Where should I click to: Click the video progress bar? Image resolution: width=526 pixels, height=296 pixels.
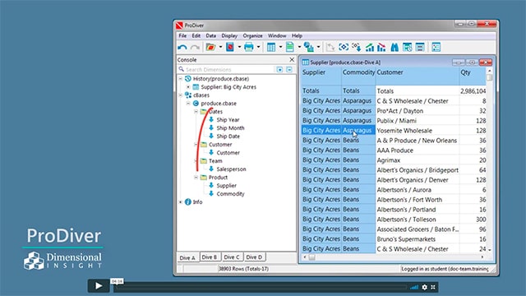(x=260, y=288)
